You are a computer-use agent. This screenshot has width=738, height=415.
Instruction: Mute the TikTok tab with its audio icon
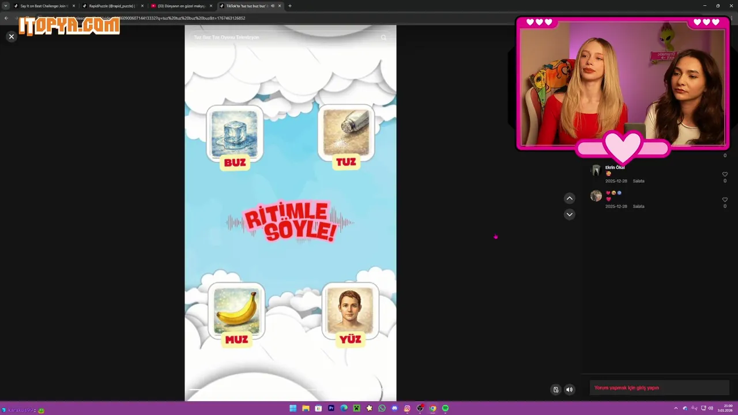(x=272, y=6)
